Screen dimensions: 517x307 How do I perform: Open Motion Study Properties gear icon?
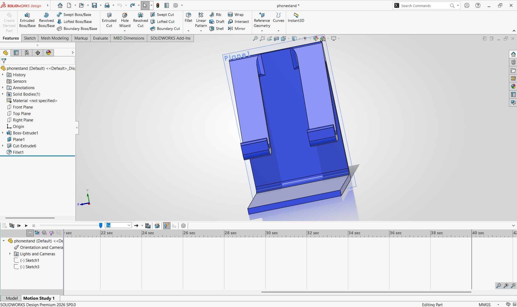coord(183,226)
